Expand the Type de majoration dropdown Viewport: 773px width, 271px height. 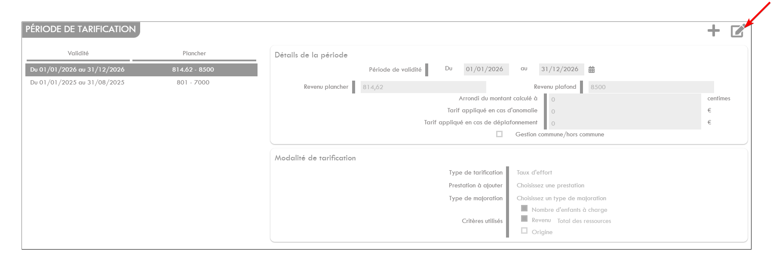(x=561, y=198)
